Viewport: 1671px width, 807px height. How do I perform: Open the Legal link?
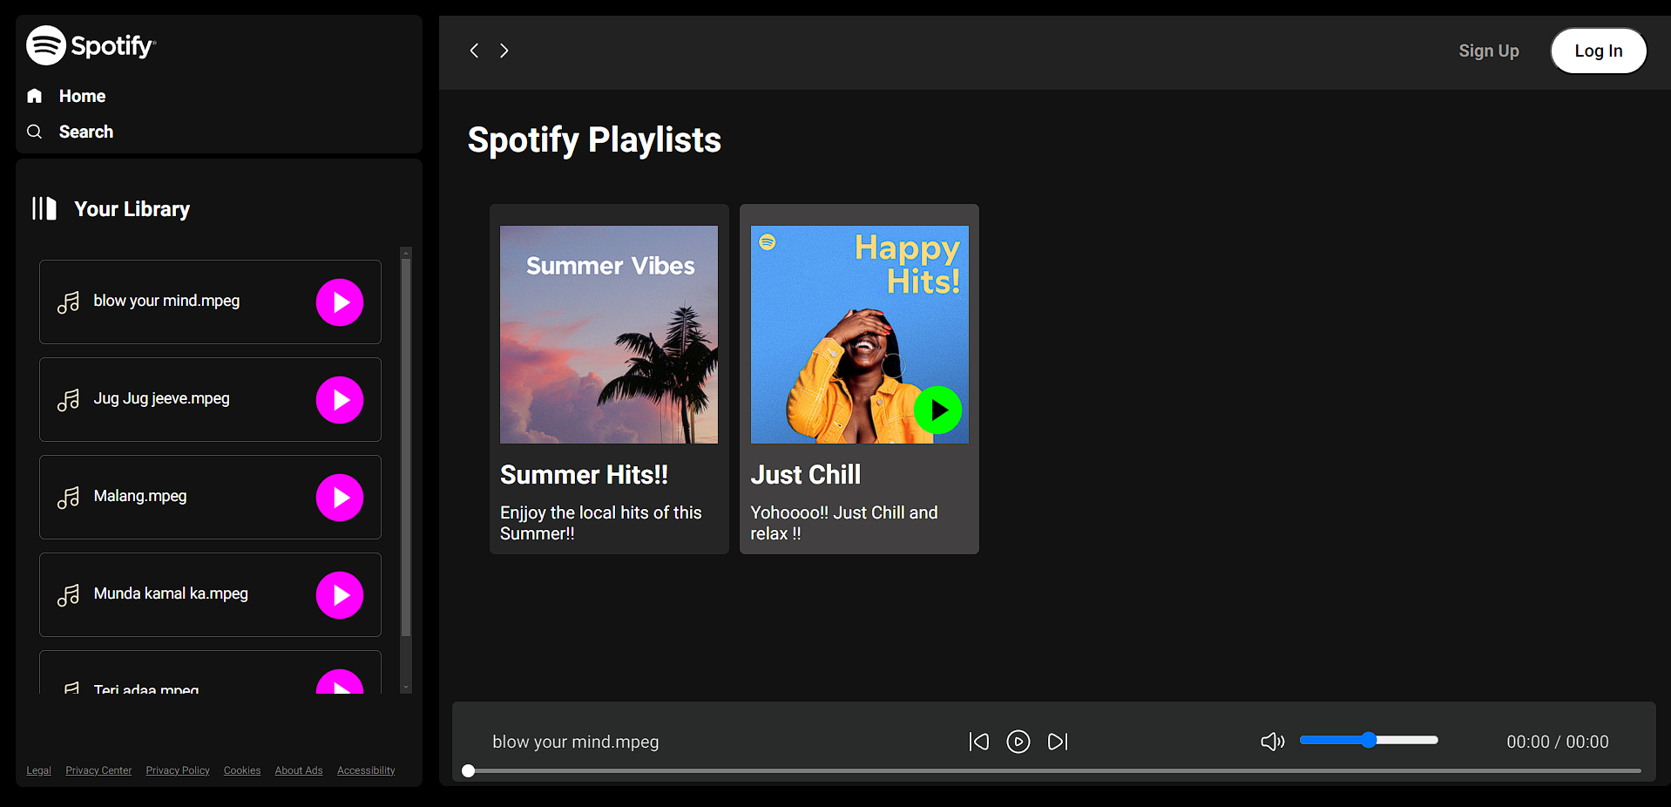pos(39,770)
